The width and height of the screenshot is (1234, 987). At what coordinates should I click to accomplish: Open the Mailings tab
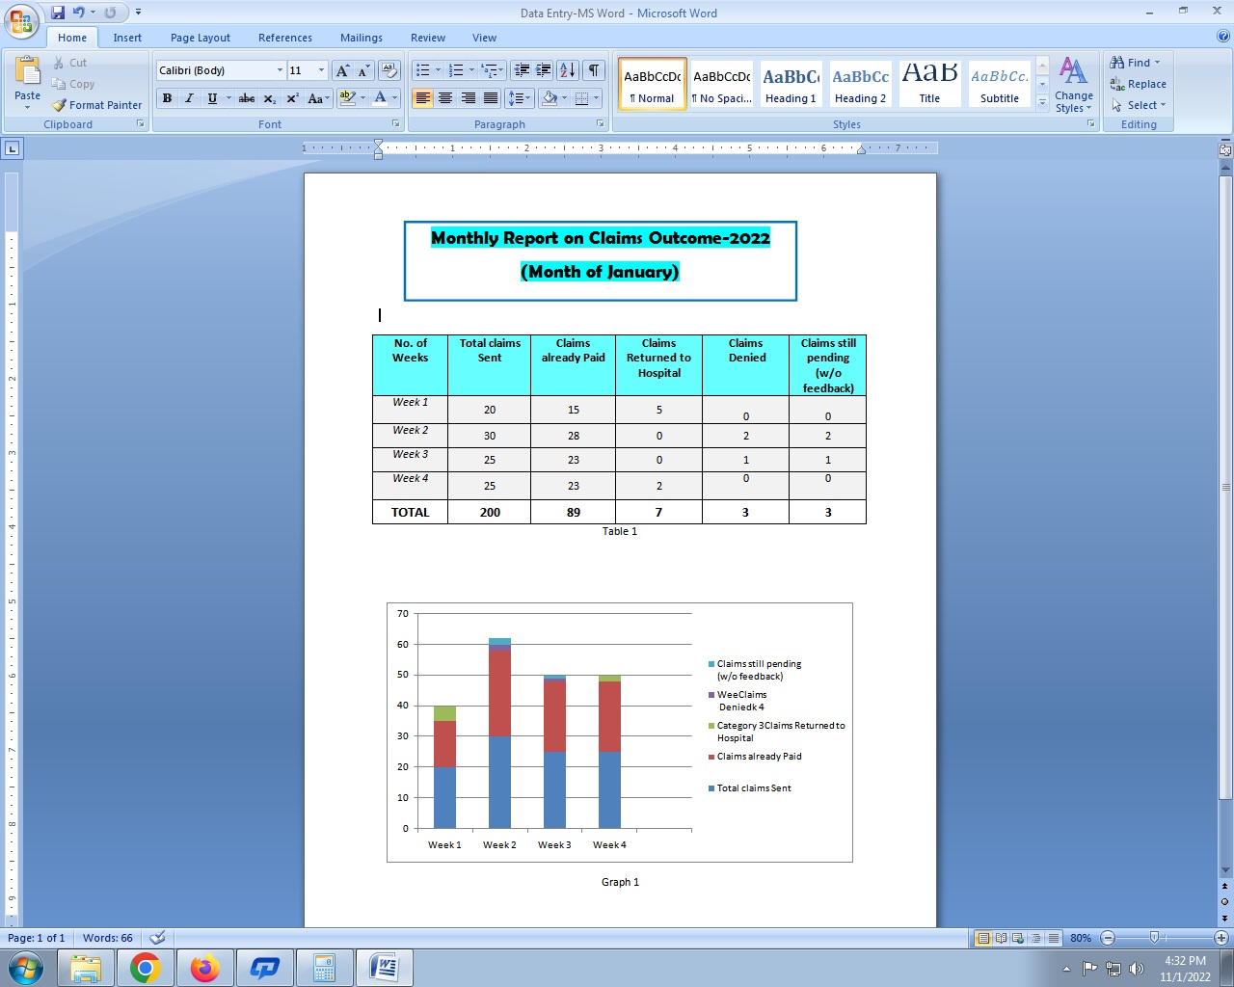point(362,38)
